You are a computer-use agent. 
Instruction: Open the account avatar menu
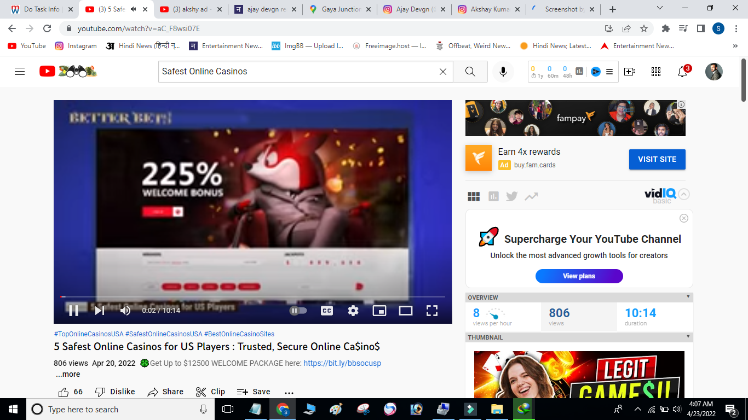coord(714,72)
